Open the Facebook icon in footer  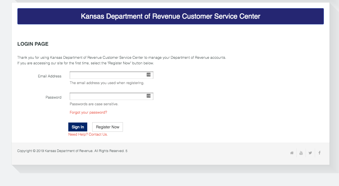coord(319,153)
